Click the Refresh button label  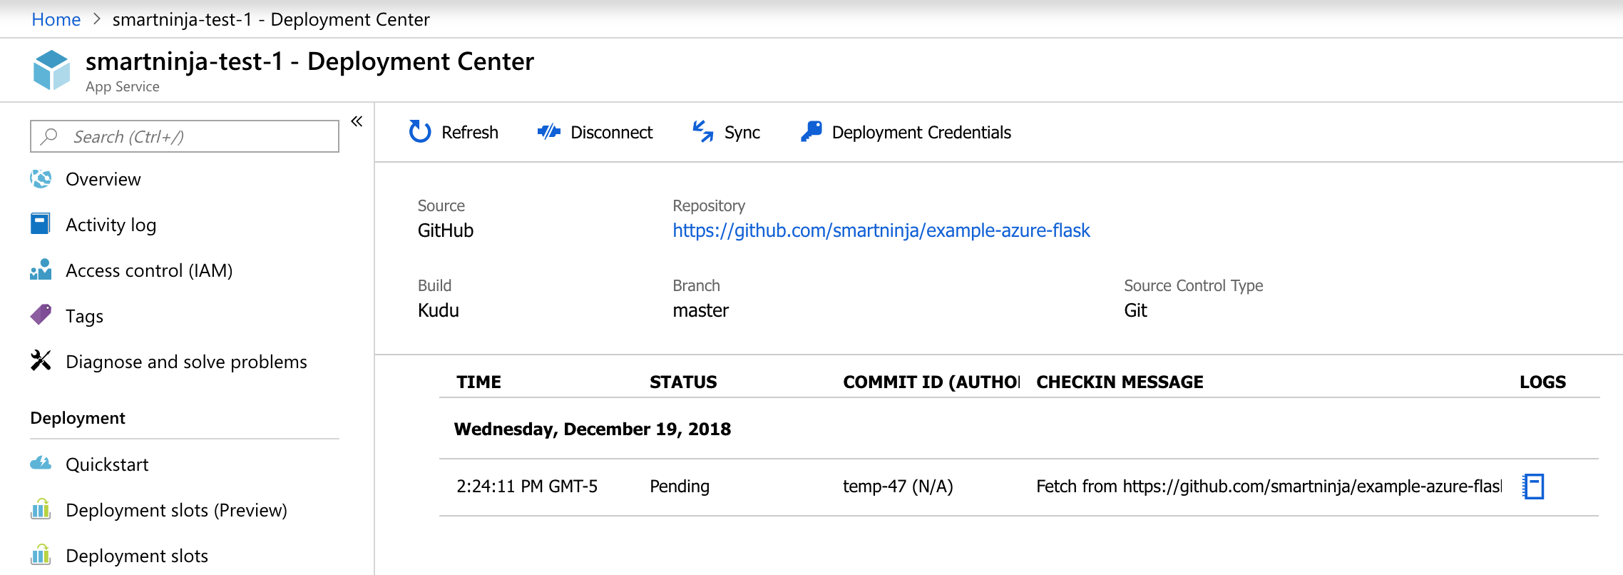click(x=470, y=132)
